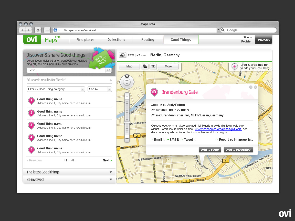Go to Next results page
Screen dimensions: 295x221
click(107, 160)
